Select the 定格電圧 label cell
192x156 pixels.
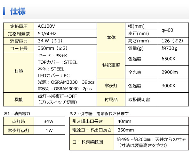(x=19, y=26)
